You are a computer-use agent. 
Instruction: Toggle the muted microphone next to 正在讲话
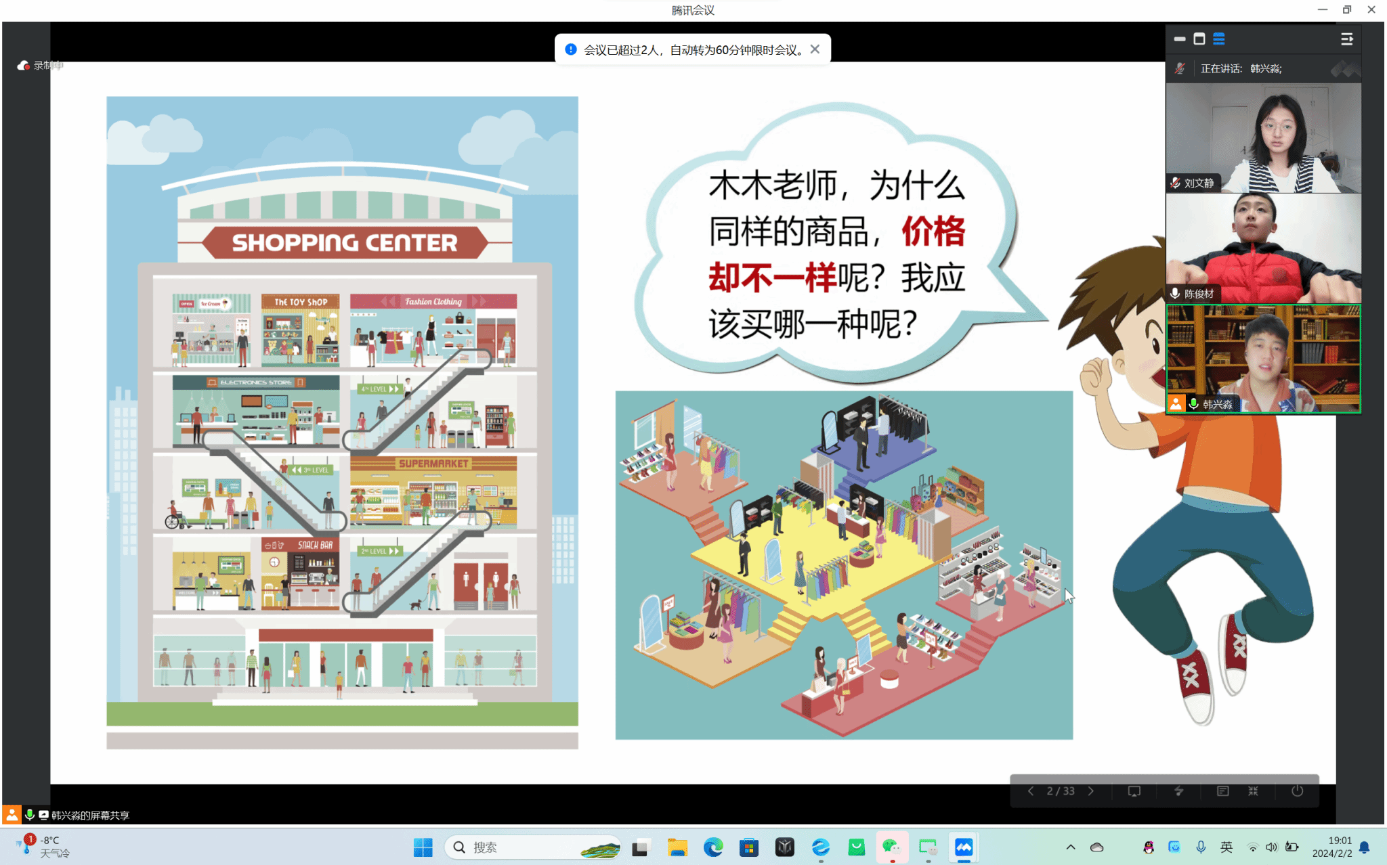pyautogui.click(x=1180, y=68)
